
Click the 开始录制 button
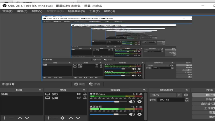click(x=204, y=99)
